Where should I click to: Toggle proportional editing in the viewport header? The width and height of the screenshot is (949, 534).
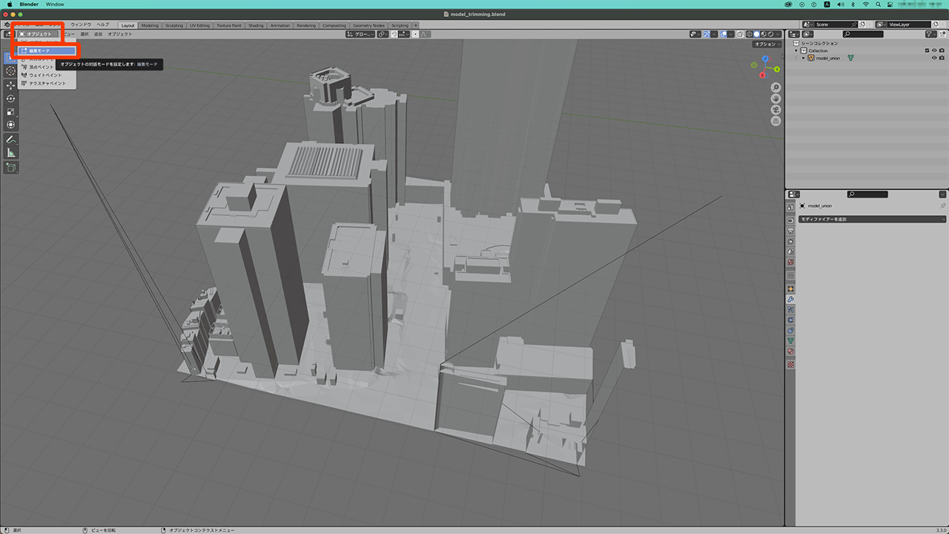click(415, 34)
